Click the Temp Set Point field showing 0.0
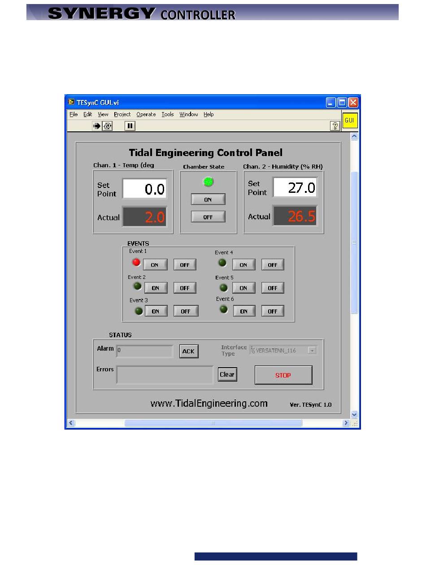 (x=144, y=189)
